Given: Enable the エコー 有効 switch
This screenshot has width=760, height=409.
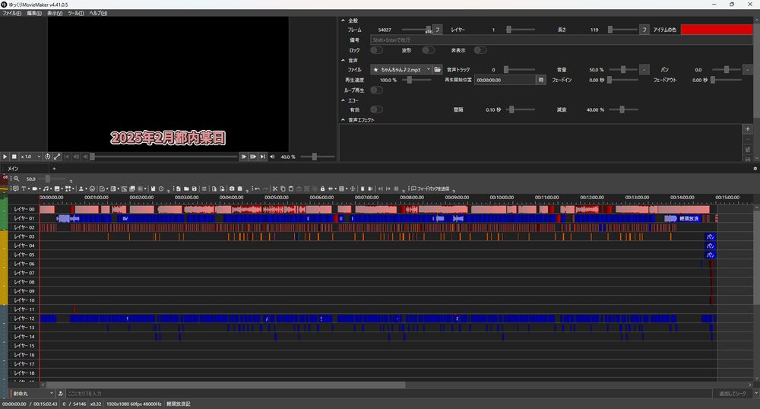Looking at the screenshot, I should [377, 109].
